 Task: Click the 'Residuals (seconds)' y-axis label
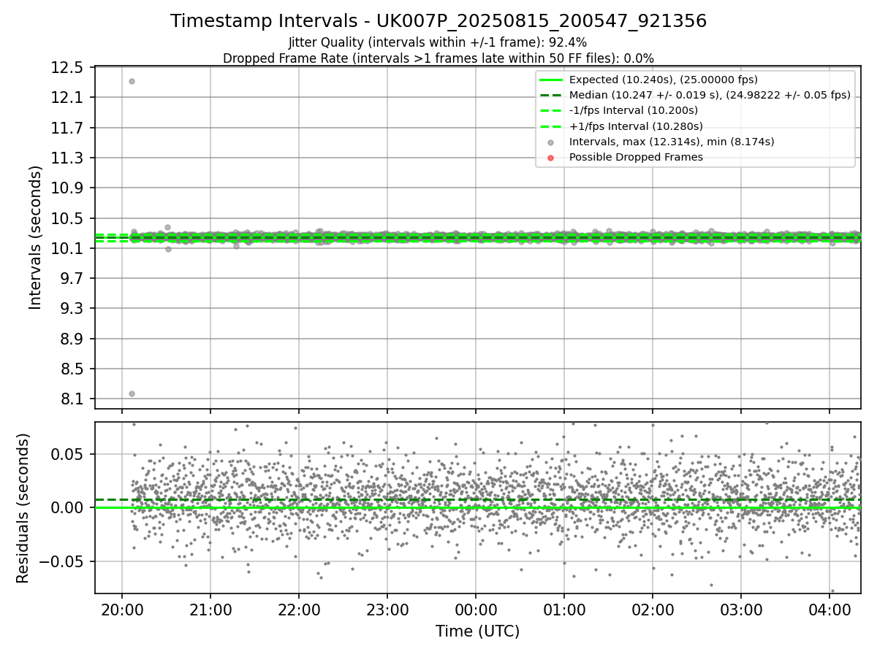click(23, 508)
